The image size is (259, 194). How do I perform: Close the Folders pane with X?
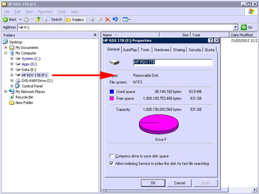point(95,35)
